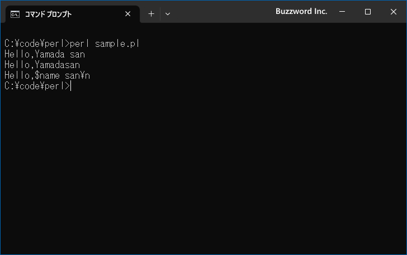Open a new tab with the plus icon
Image resolution: width=407 pixels, height=255 pixels.
point(151,14)
